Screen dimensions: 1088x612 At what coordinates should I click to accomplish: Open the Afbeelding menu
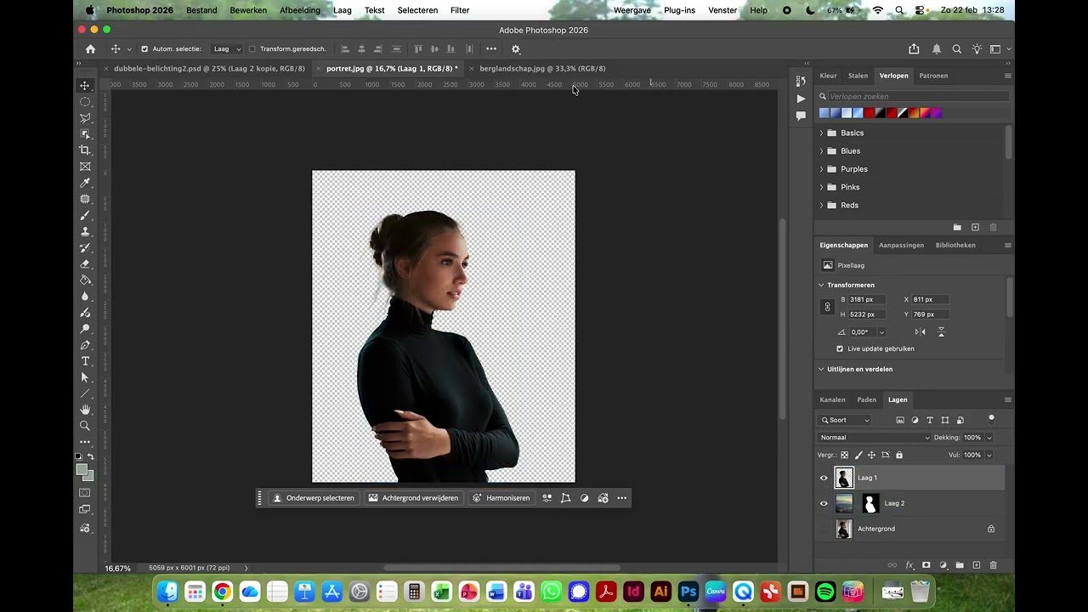coord(300,10)
